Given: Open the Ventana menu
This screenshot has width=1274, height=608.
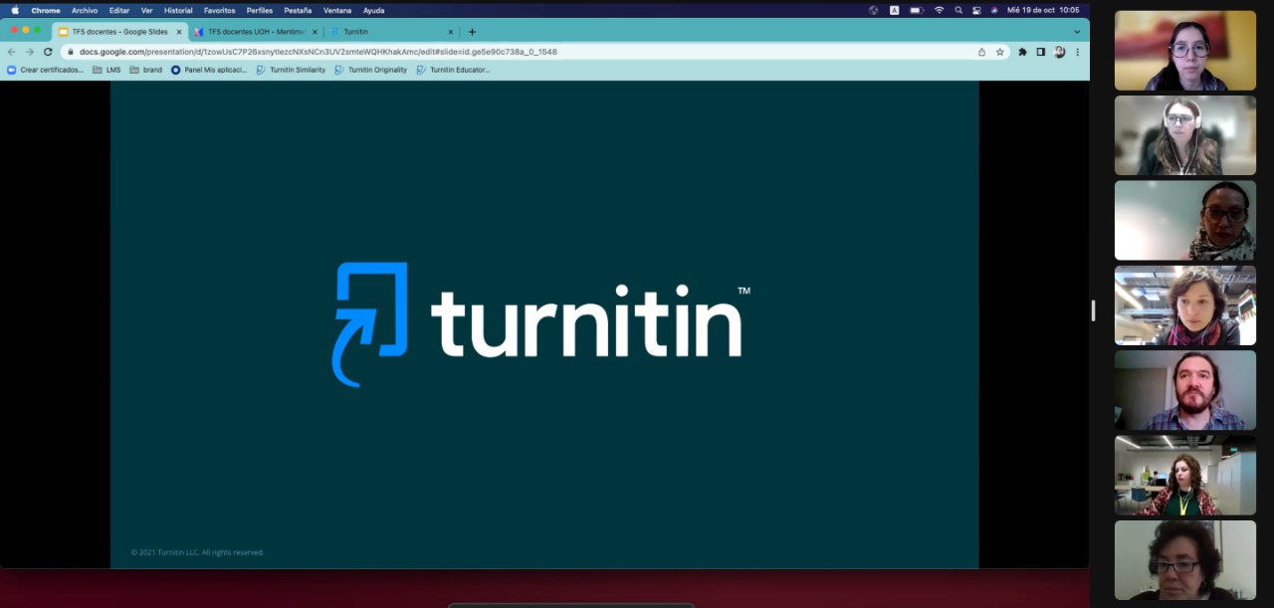Looking at the screenshot, I should [x=337, y=10].
